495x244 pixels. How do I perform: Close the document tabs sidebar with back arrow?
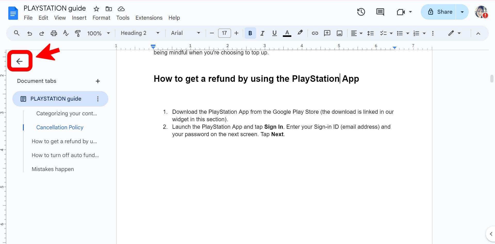[20, 61]
